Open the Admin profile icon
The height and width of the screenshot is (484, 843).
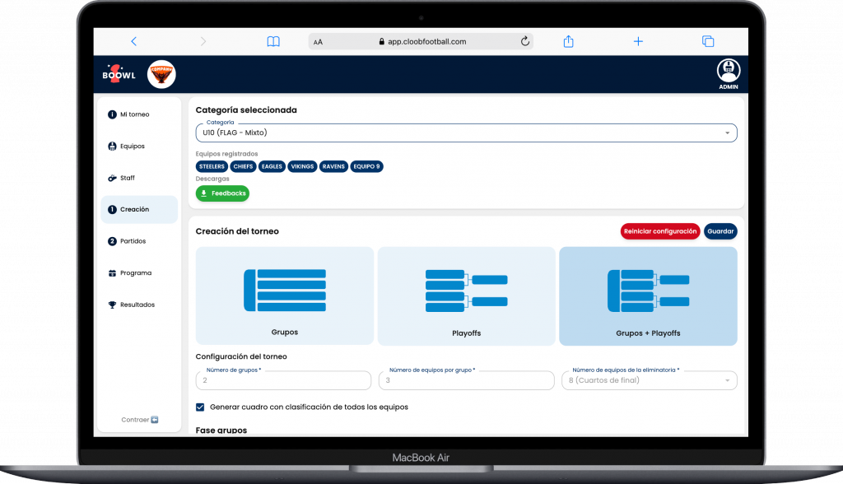click(x=728, y=72)
